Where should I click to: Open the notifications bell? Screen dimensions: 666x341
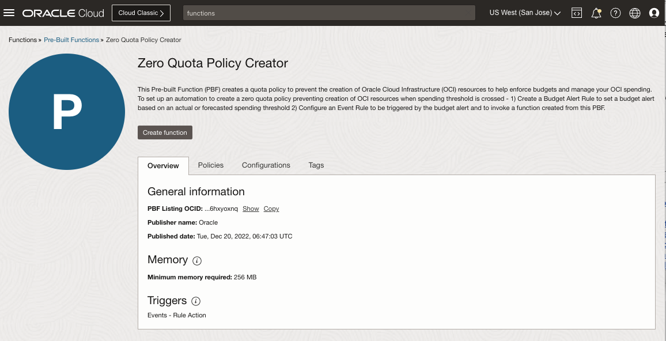tap(596, 12)
